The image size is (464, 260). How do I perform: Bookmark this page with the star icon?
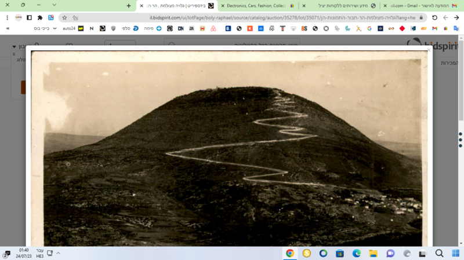64,18
